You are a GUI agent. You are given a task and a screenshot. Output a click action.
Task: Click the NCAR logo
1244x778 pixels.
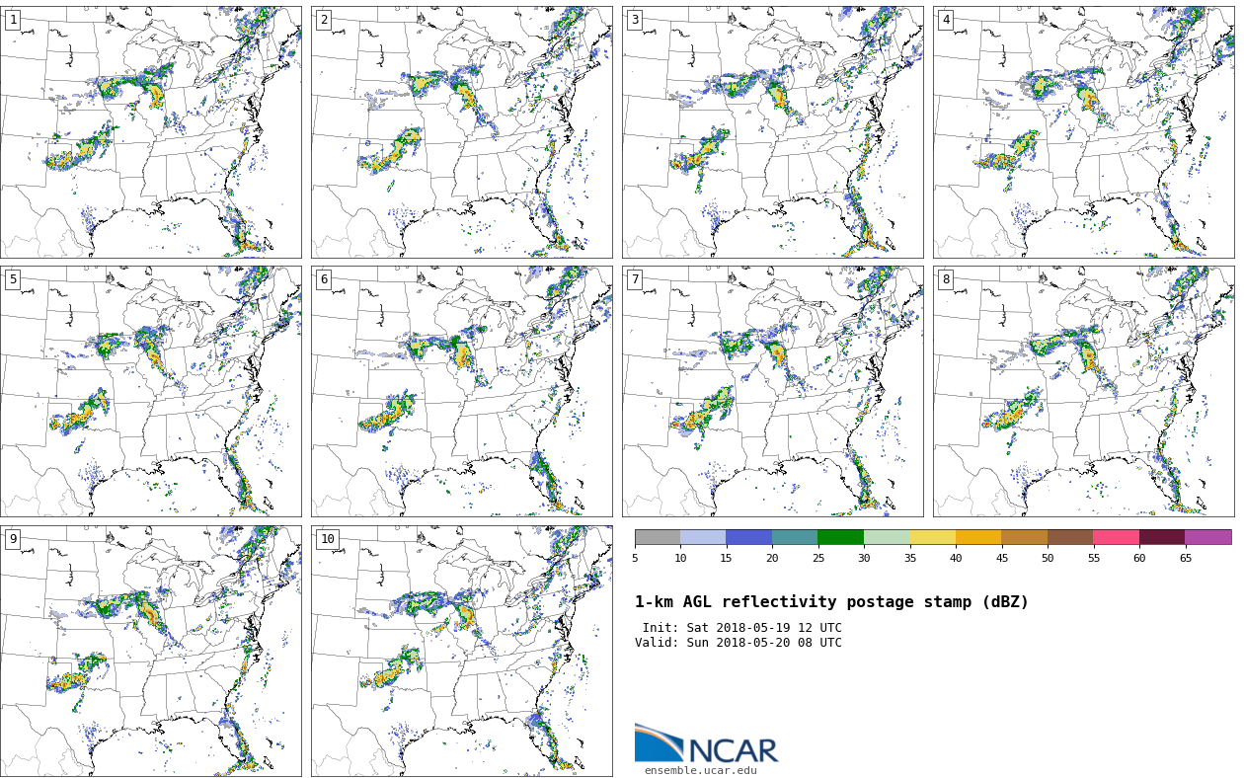point(706,744)
